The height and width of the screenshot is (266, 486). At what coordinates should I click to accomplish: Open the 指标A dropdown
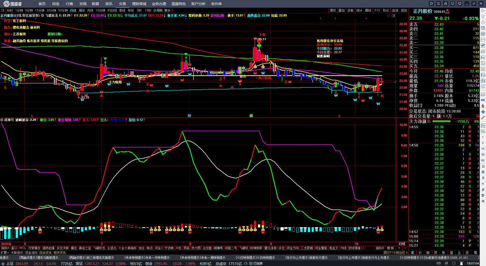click(x=5, y=248)
